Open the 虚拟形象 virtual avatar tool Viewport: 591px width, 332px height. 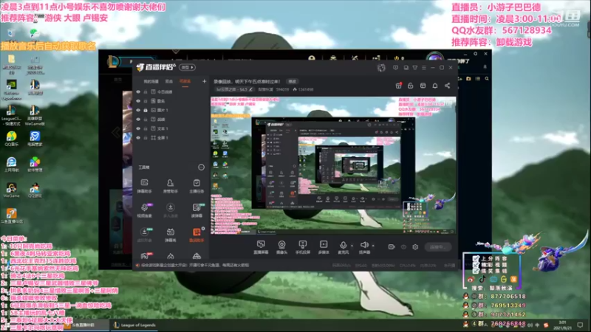[x=144, y=235]
